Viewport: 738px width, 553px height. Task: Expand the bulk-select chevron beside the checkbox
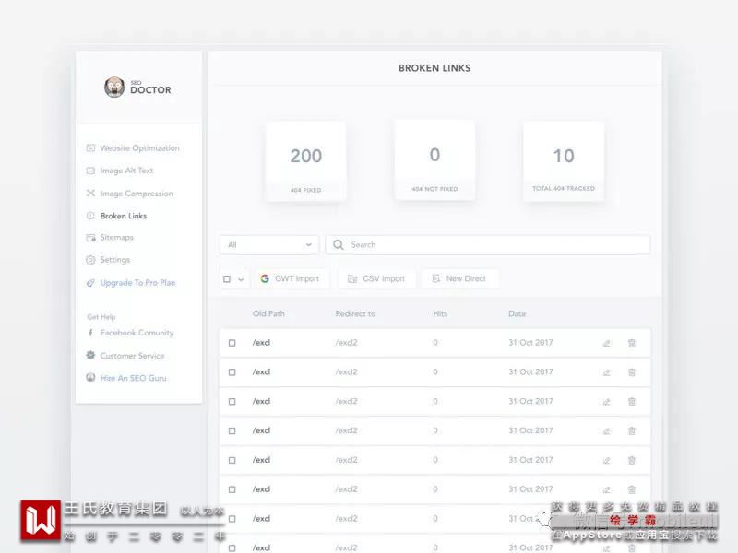pyautogui.click(x=241, y=279)
